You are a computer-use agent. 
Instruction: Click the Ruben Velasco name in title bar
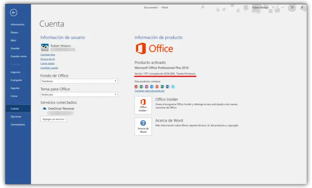(260, 7)
